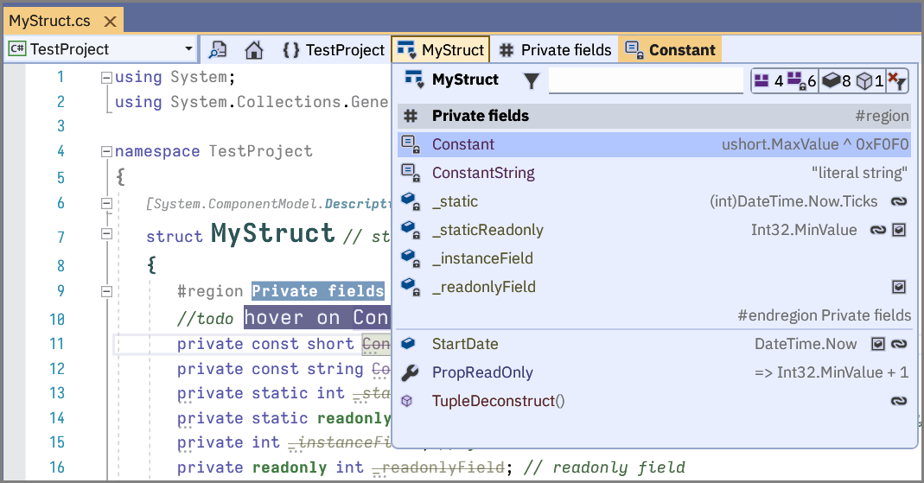Collapse the namespace TestProject code block
This screenshot has height=483, width=924.
[x=106, y=151]
